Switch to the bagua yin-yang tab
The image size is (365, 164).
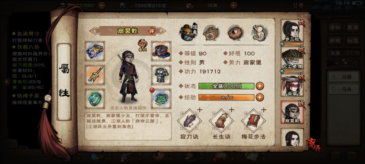coord(236,33)
